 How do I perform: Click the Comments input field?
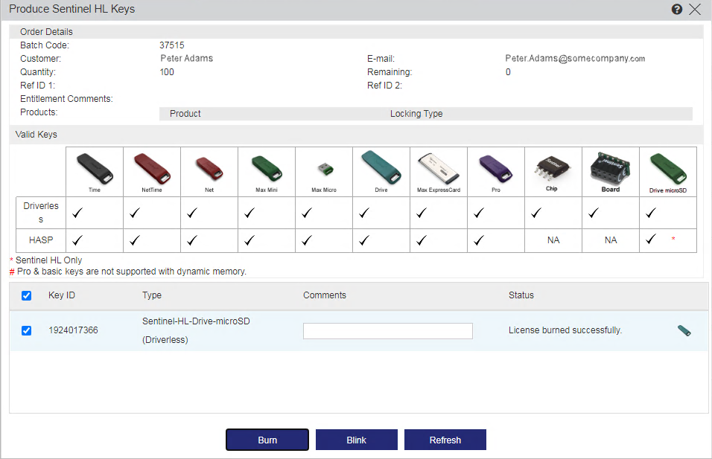point(387,331)
